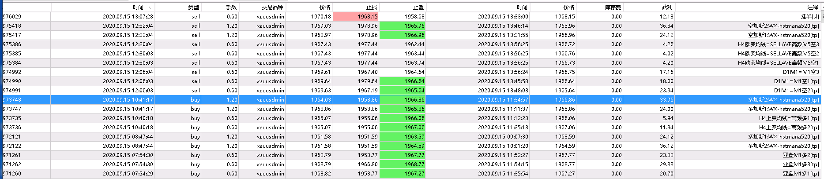Click the stop-loss value 1966.80
Image resolution: width=824 pixels, height=179 pixels.
[368, 164]
